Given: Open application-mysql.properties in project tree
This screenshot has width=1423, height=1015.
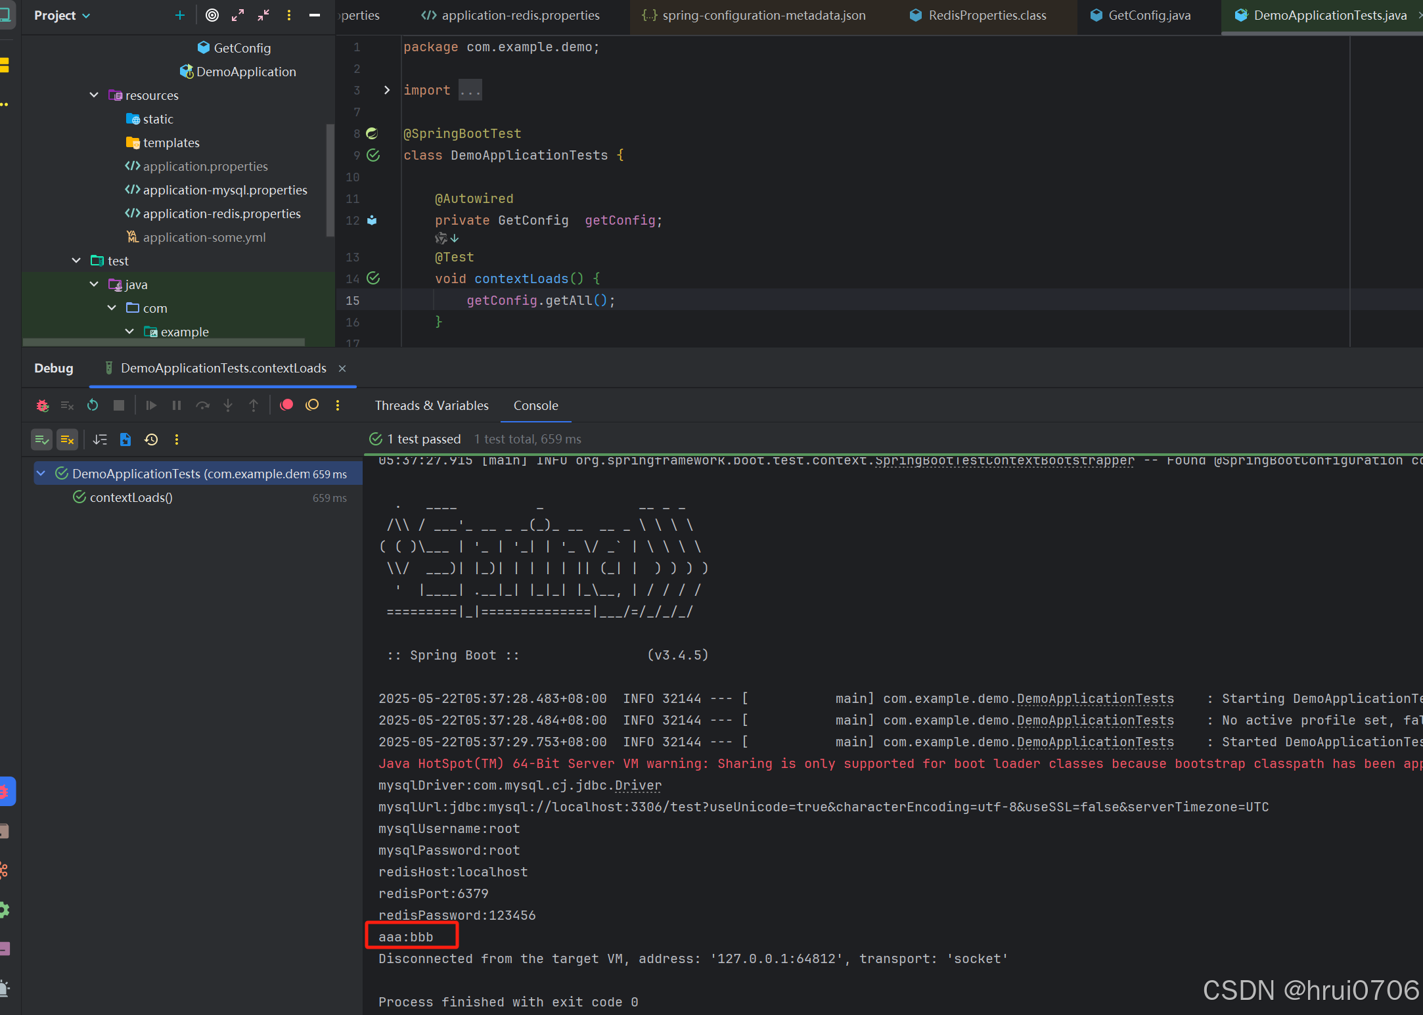Looking at the screenshot, I should tap(225, 190).
